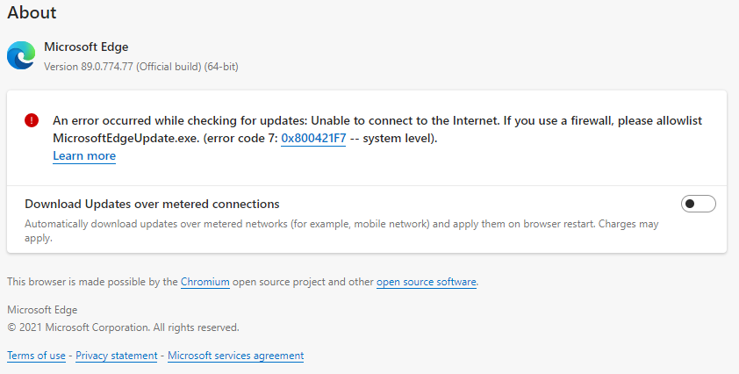
Task: Click the Version 89.0.774.77 build text
Action: pyautogui.click(x=140, y=66)
